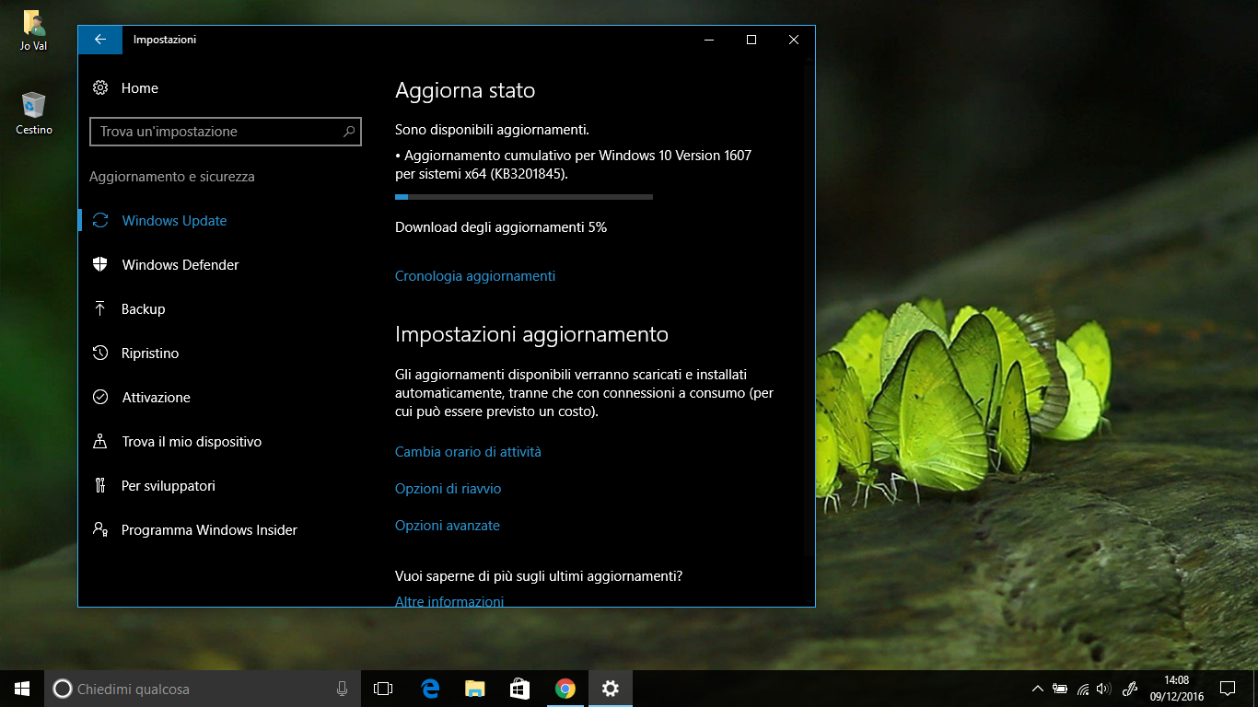The height and width of the screenshot is (707, 1258).
Task: Click the Aggiorna stato heading
Action: (465, 90)
